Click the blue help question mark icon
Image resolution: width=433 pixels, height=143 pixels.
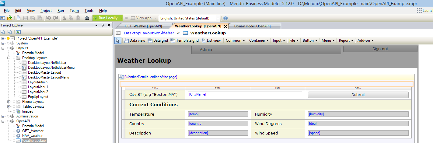click(225, 18)
